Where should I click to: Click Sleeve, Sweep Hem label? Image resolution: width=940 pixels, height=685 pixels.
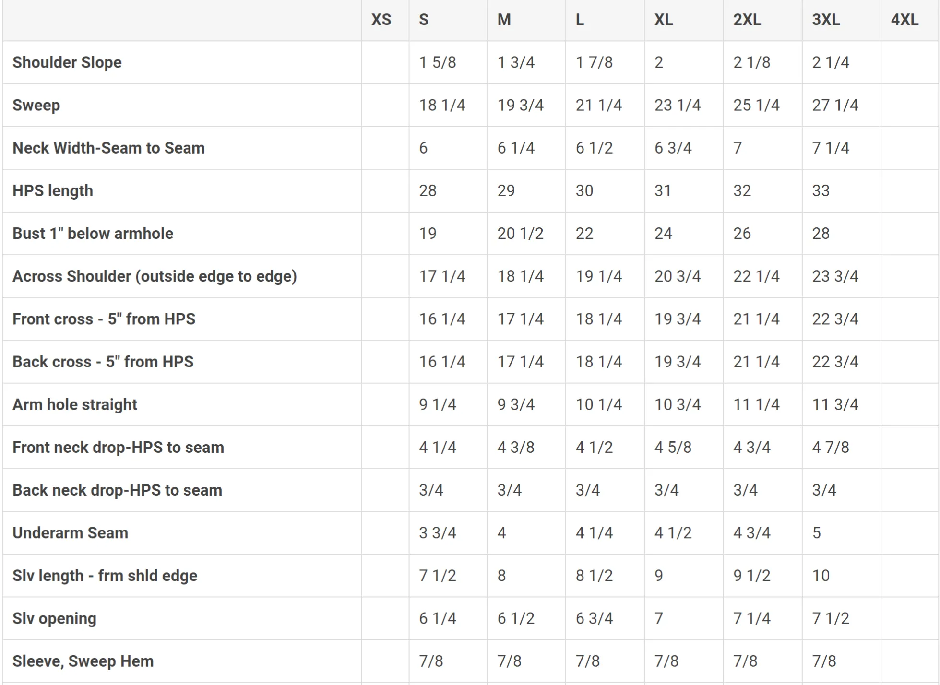pyautogui.click(x=83, y=661)
